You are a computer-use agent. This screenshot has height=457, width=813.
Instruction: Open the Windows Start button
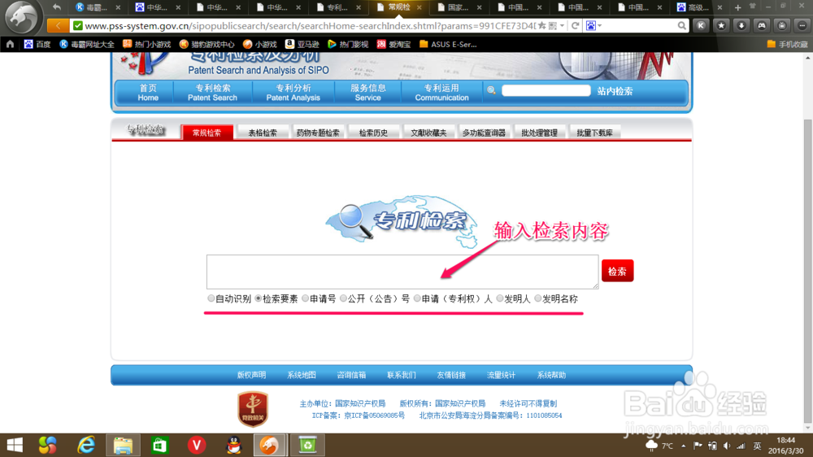15,445
